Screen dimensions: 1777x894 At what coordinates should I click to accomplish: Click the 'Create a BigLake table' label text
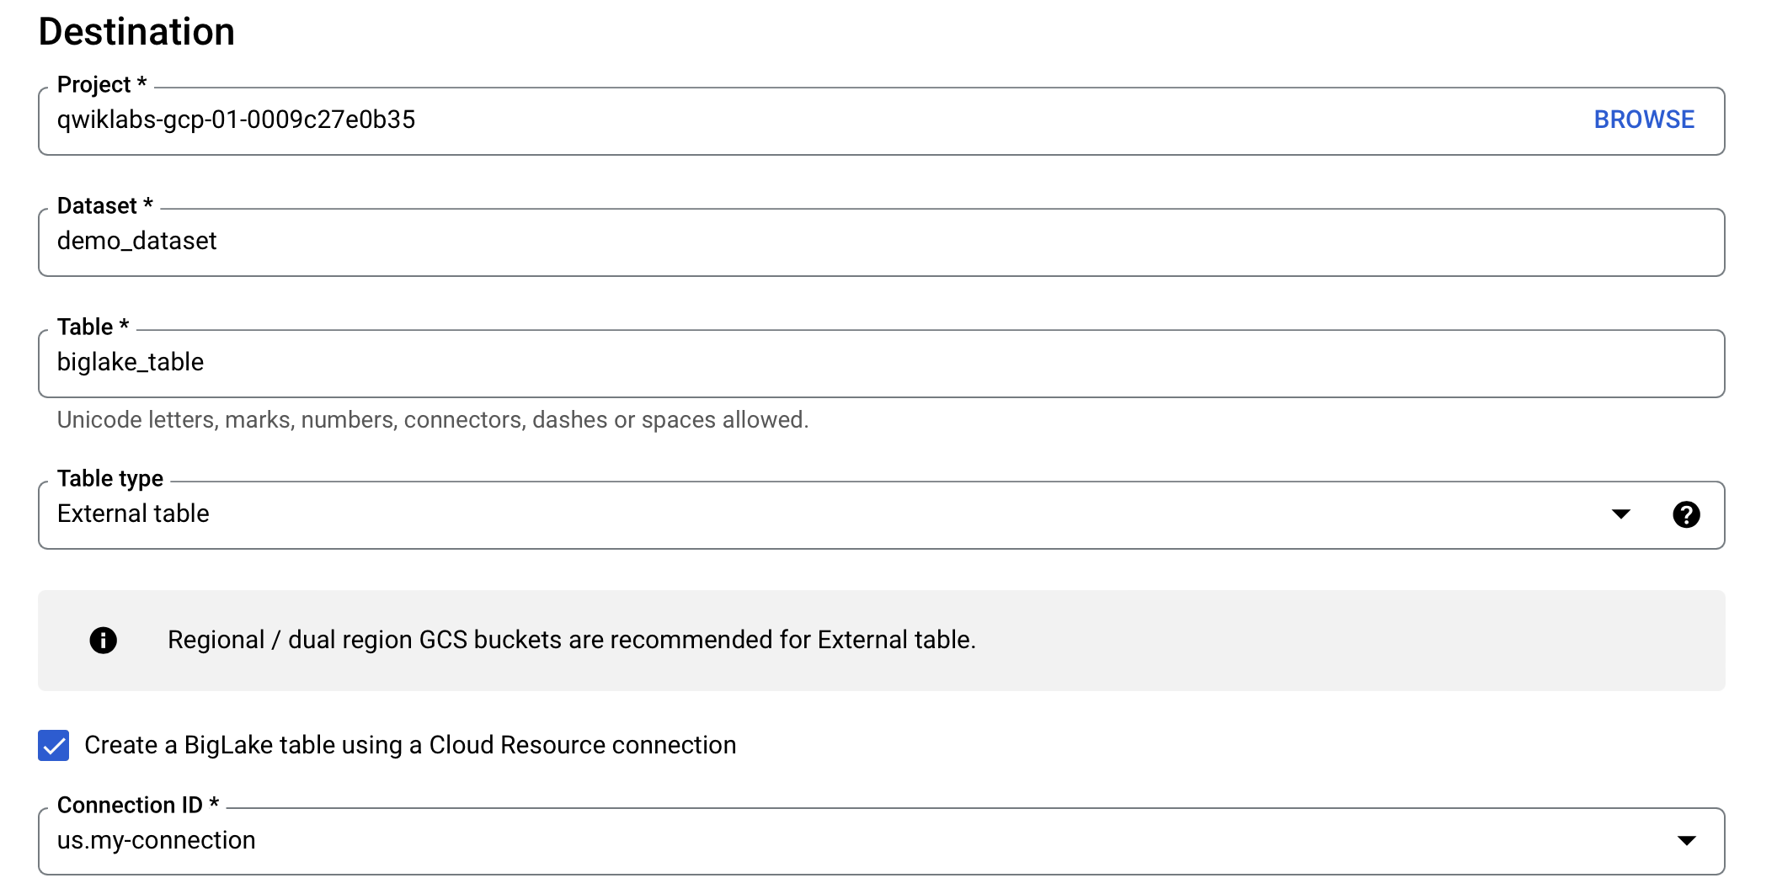(410, 746)
